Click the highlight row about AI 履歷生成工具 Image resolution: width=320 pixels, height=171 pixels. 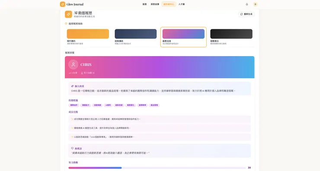coord(160,128)
